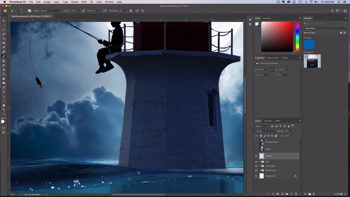350x197 pixels.
Task: Select the Lasso tool
Action: click(x=4, y=30)
